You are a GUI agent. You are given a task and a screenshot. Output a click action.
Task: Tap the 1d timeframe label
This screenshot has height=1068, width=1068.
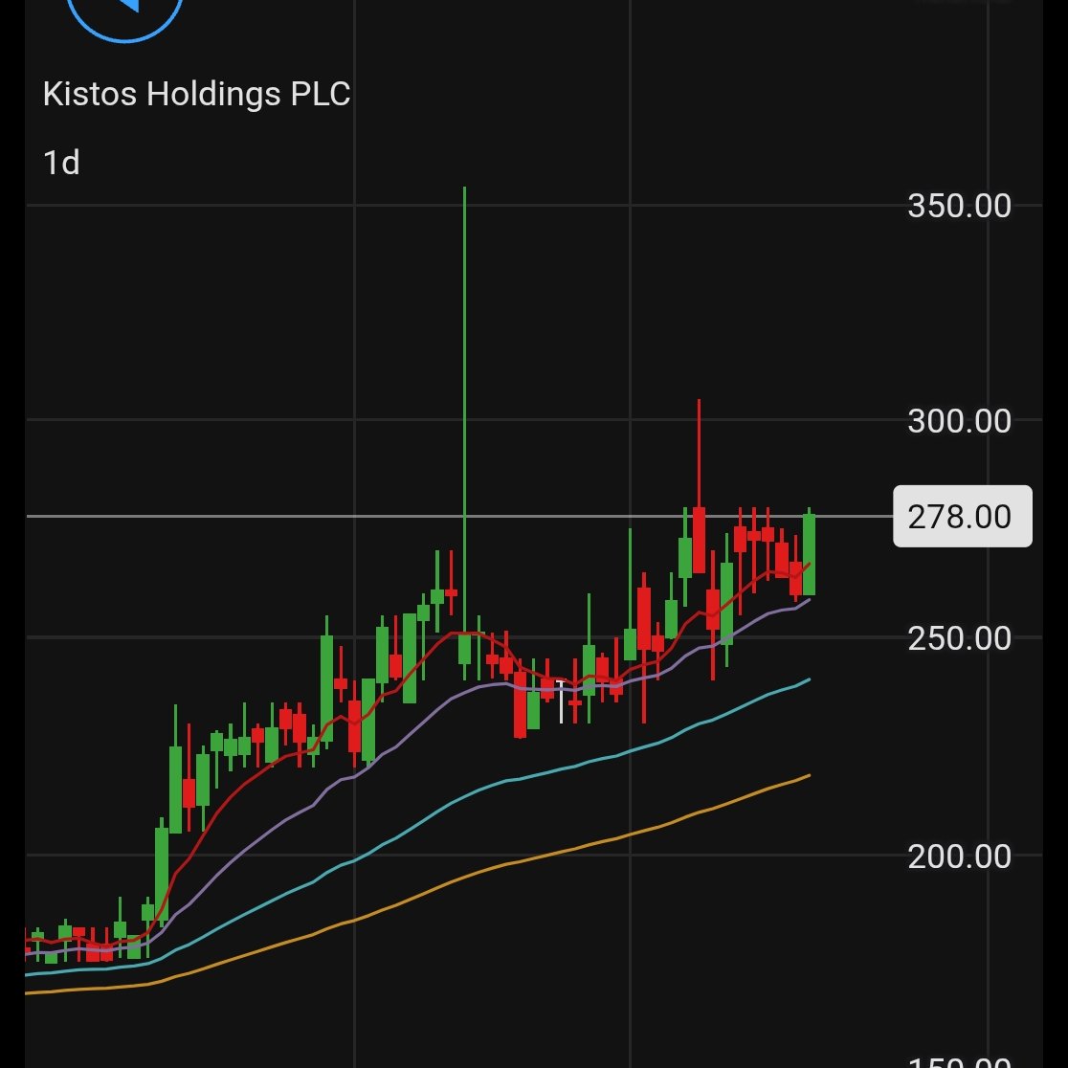click(61, 163)
